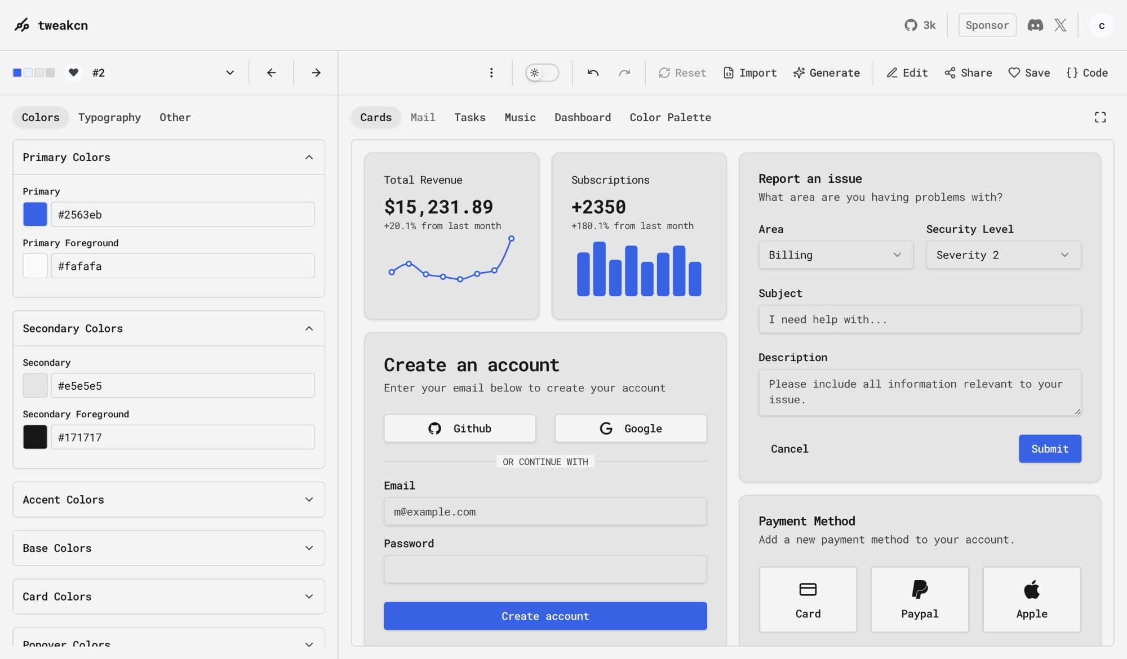Screen dimensions: 1127x659
Task: Enter fullscreen preview with the expand icon
Action: (x=1100, y=117)
